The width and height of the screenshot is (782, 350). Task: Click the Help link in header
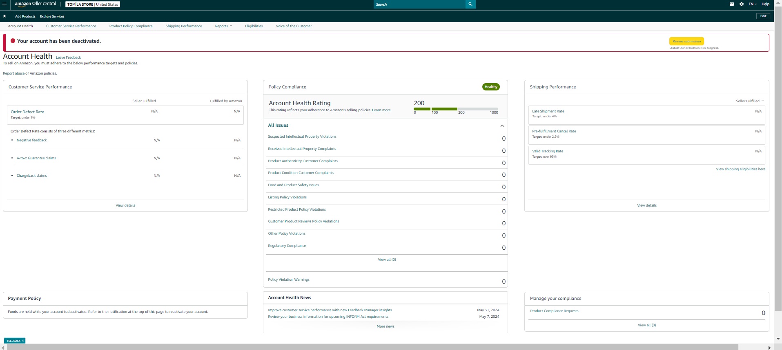pyautogui.click(x=765, y=4)
